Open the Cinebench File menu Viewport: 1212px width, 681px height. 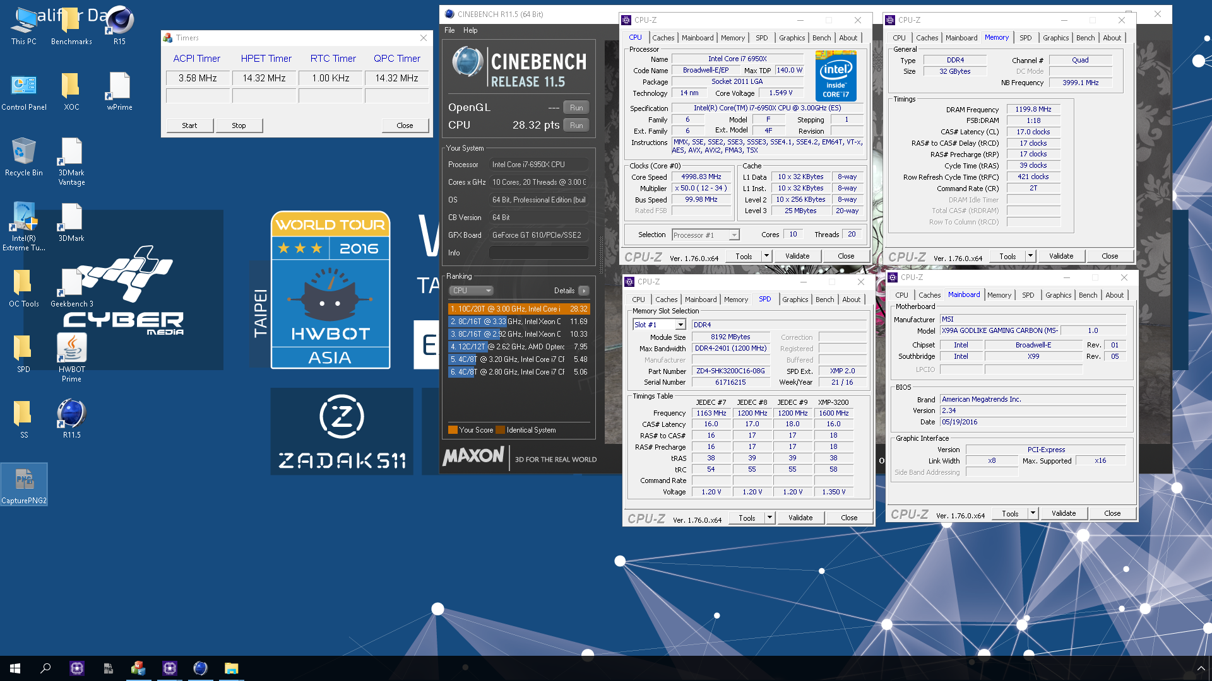pos(449,30)
